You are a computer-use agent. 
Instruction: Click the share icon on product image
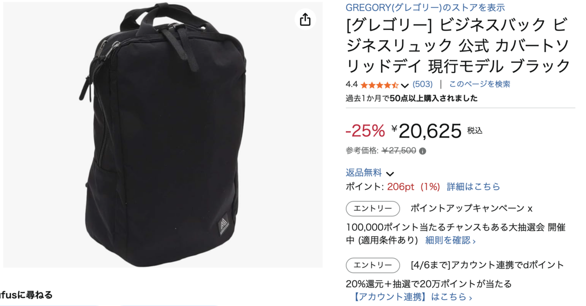pyautogui.click(x=305, y=20)
